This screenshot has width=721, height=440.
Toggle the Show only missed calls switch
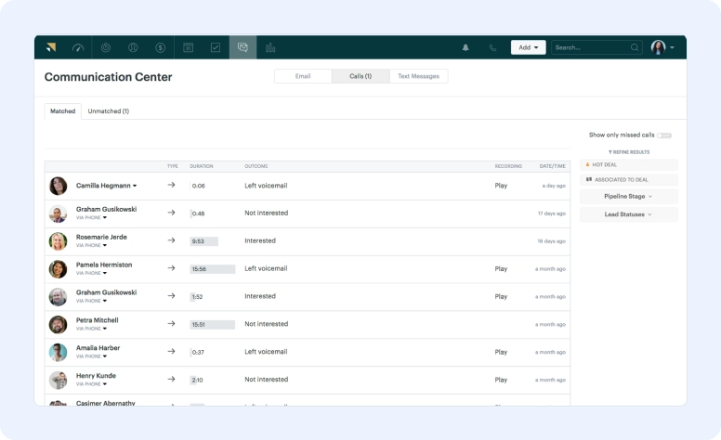pos(663,136)
